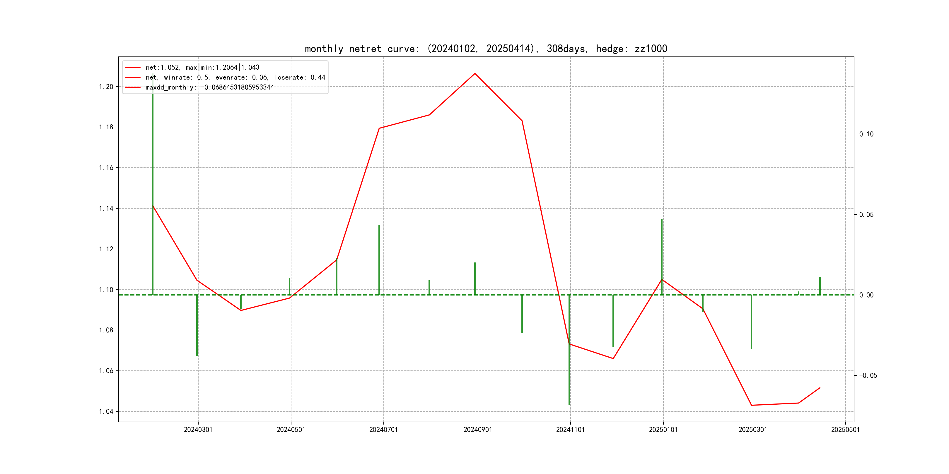The height and width of the screenshot is (474, 949).
Task: Click the x-axis label 20250101
Action: click(x=663, y=430)
